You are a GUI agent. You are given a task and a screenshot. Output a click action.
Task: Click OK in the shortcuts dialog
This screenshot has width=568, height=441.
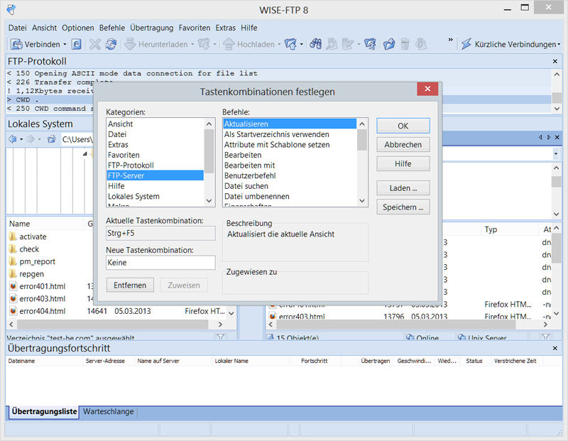click(x=403, y=126)
